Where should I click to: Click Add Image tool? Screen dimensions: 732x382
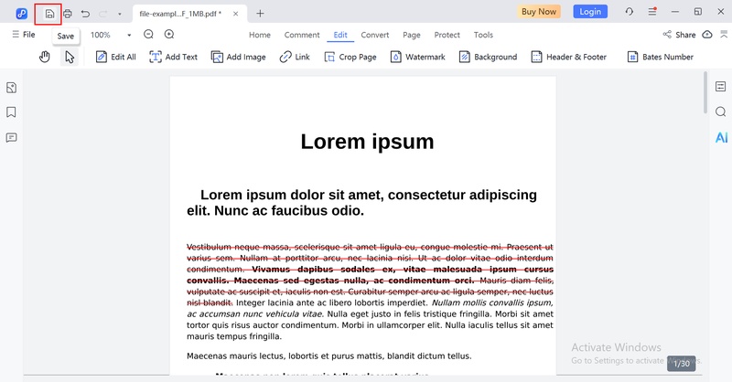click(238, 57)
